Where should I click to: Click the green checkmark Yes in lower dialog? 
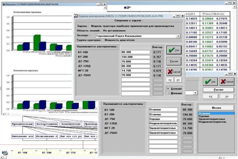tap(210, 82)
